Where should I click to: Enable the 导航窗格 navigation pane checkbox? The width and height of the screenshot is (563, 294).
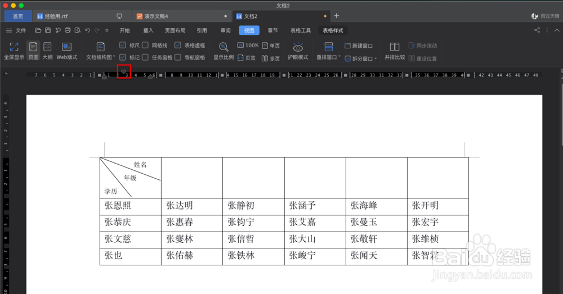(x=178, y=57)
